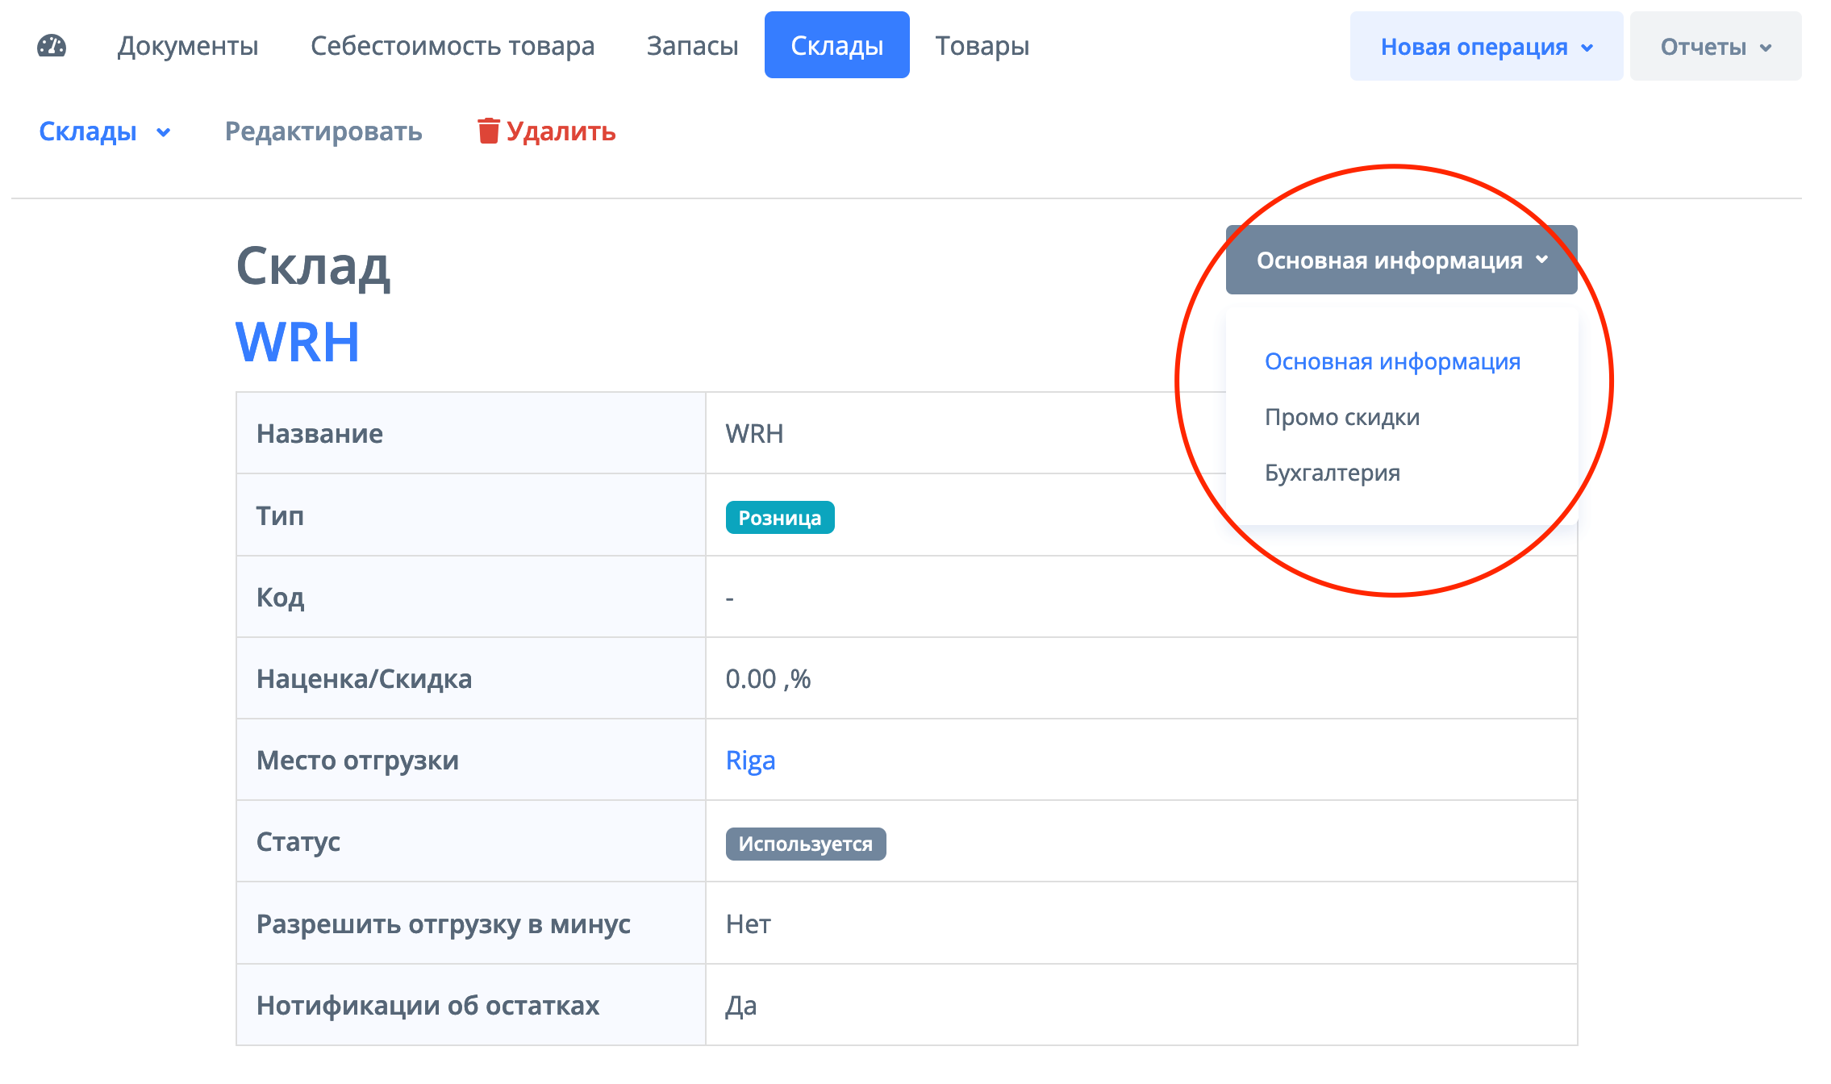Select Бухгалтерия menu item
1831x1084 pixels.
(x=1332, y=473)
